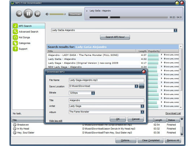Click the volume speaker icon

click(47, 14)
